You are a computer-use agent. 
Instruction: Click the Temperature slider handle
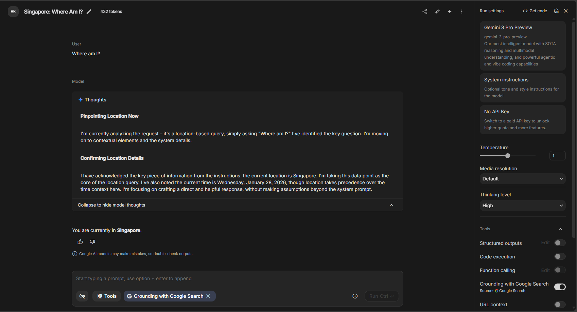click(508, 156)
